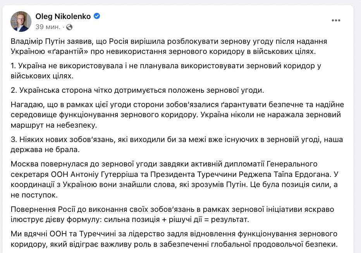Click the paragraph starting with Нагадаю
Viewport: 361px width, 253px height.
pyautogui.click(x=177, y=114)
